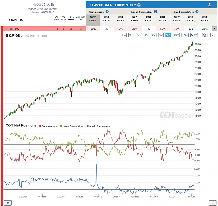Sort by Small Speculators COT INDEX header
Viewport: 218px width, 206px height.
coord(205,19)
